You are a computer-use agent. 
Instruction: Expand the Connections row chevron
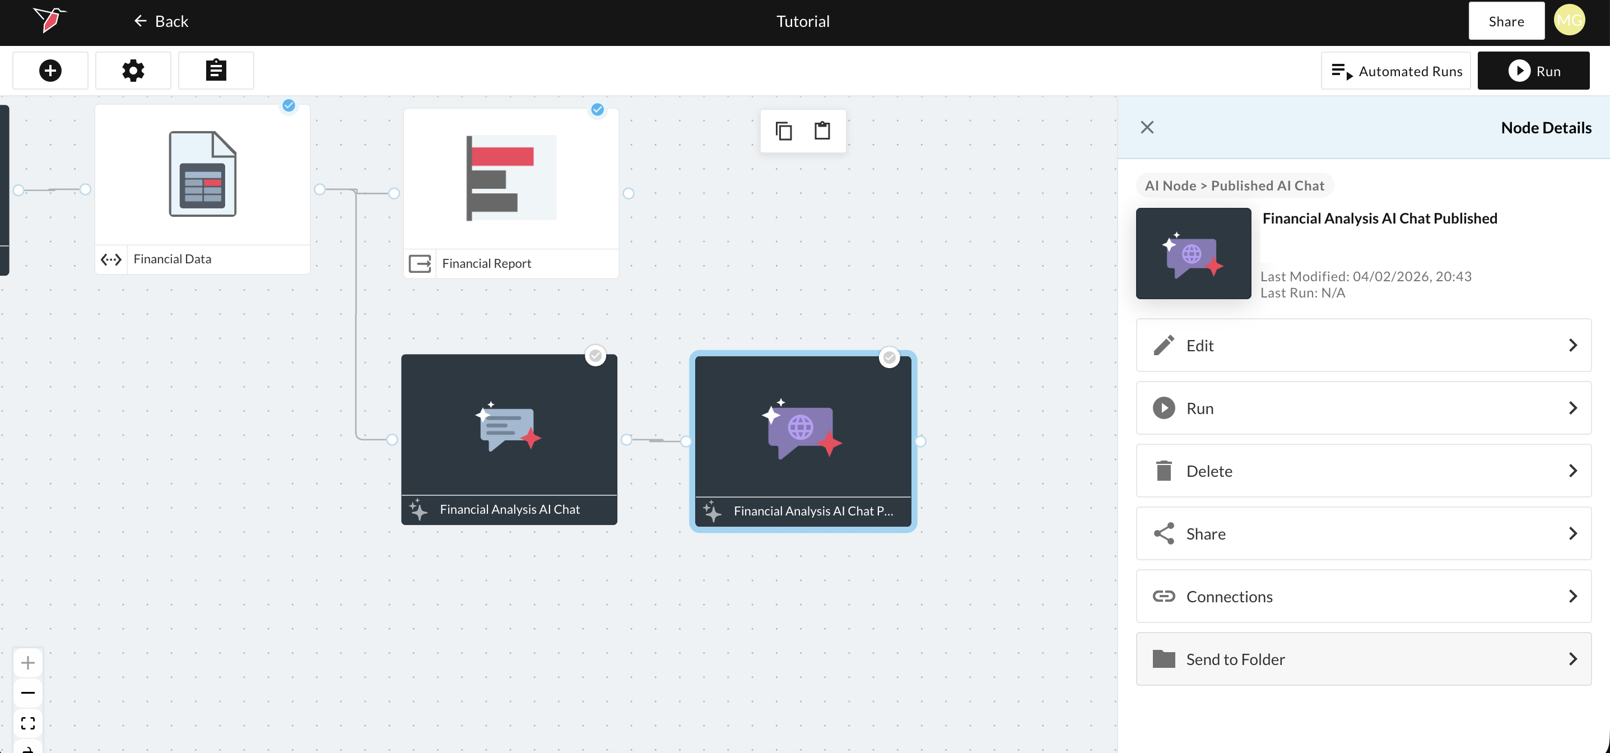click(x=1572, y=596)
